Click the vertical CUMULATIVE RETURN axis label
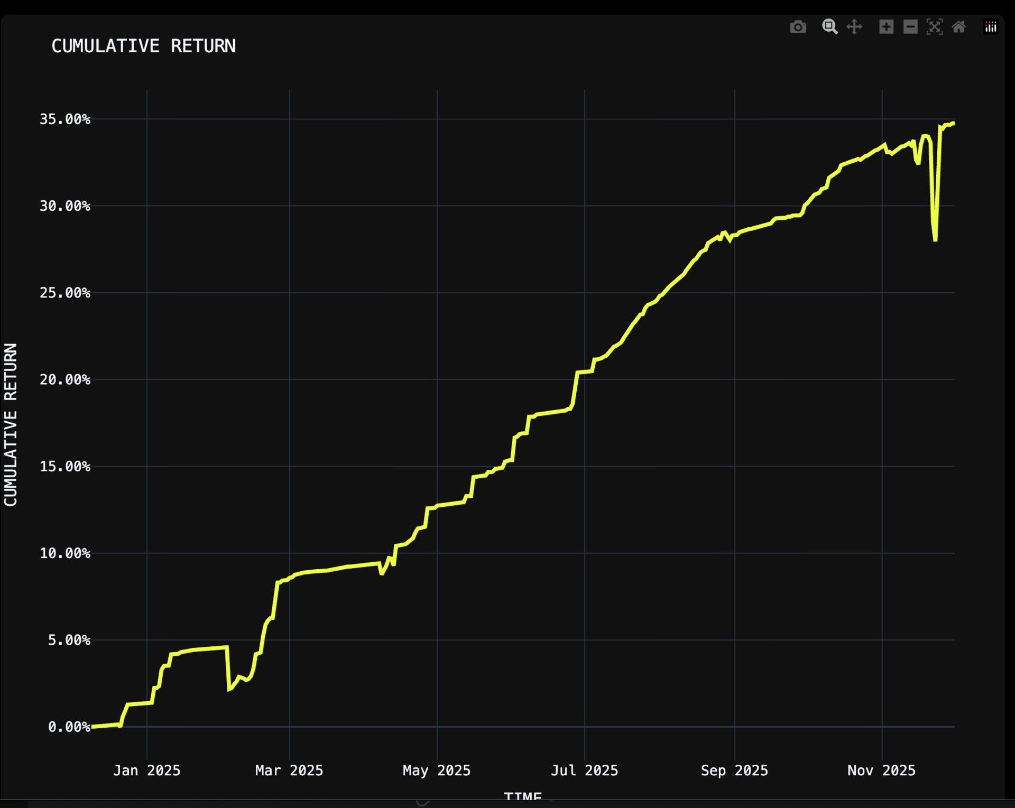Screen dimensions: 1015x808 (11, 424)
